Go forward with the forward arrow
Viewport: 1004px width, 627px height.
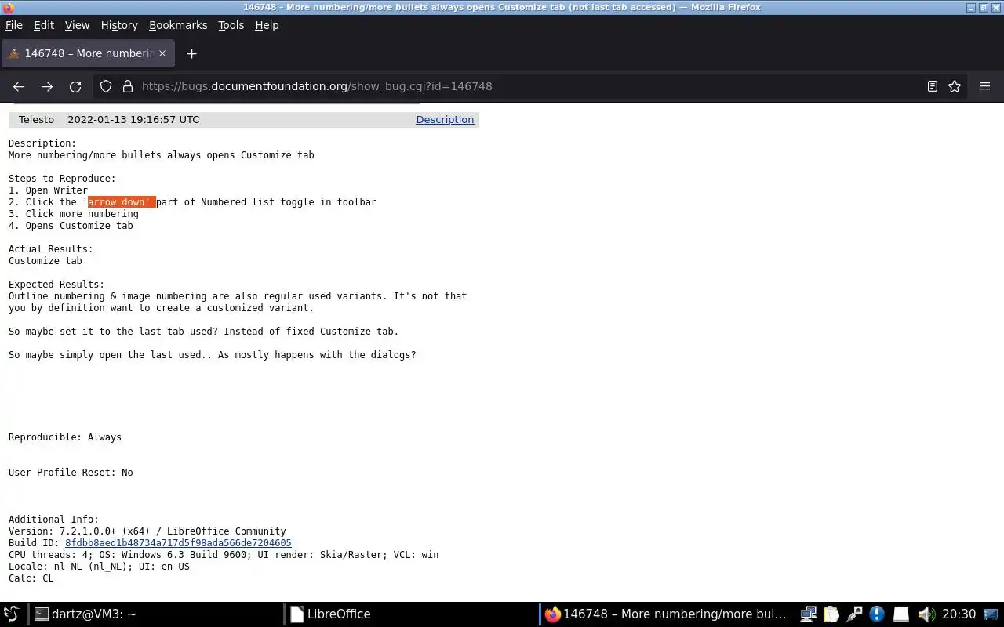click(47, 86)
